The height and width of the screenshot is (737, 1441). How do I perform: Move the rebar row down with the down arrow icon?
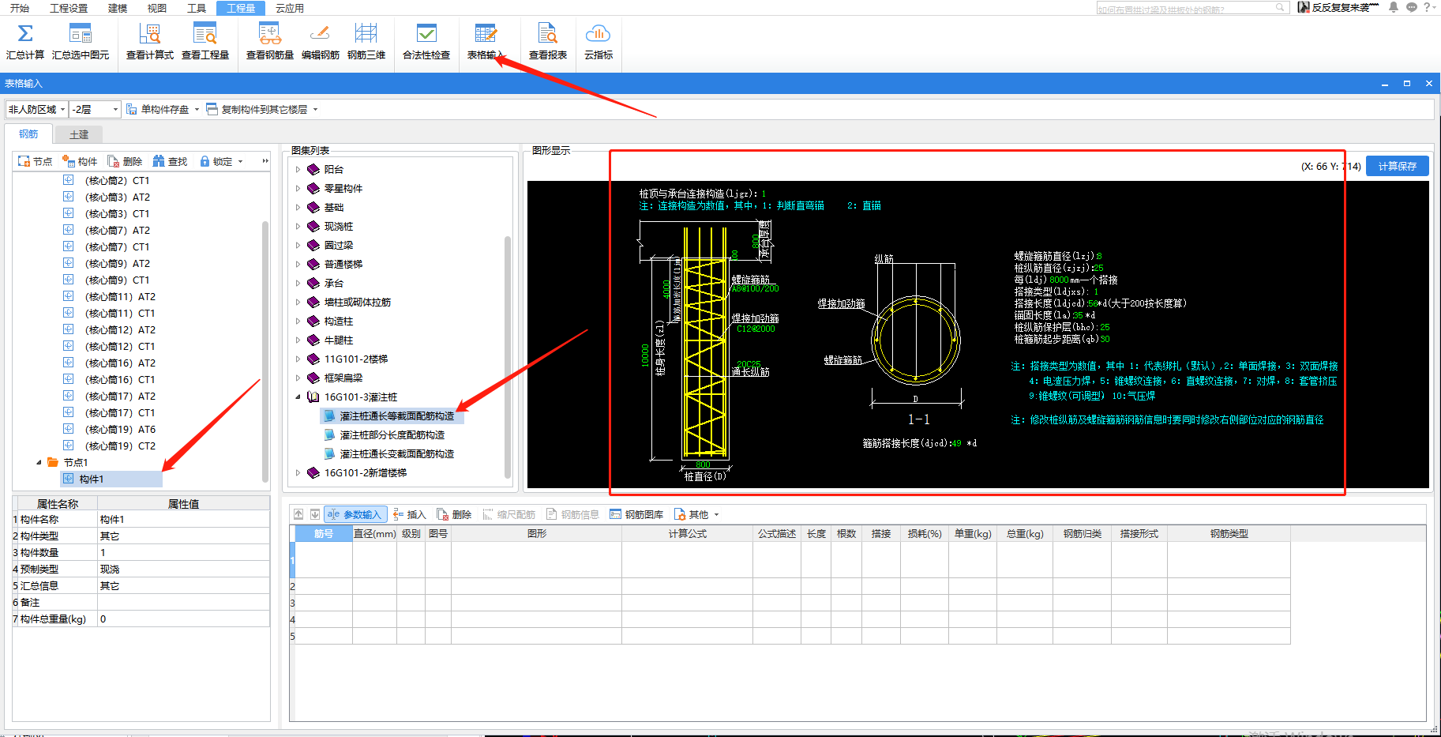point(315,514)
